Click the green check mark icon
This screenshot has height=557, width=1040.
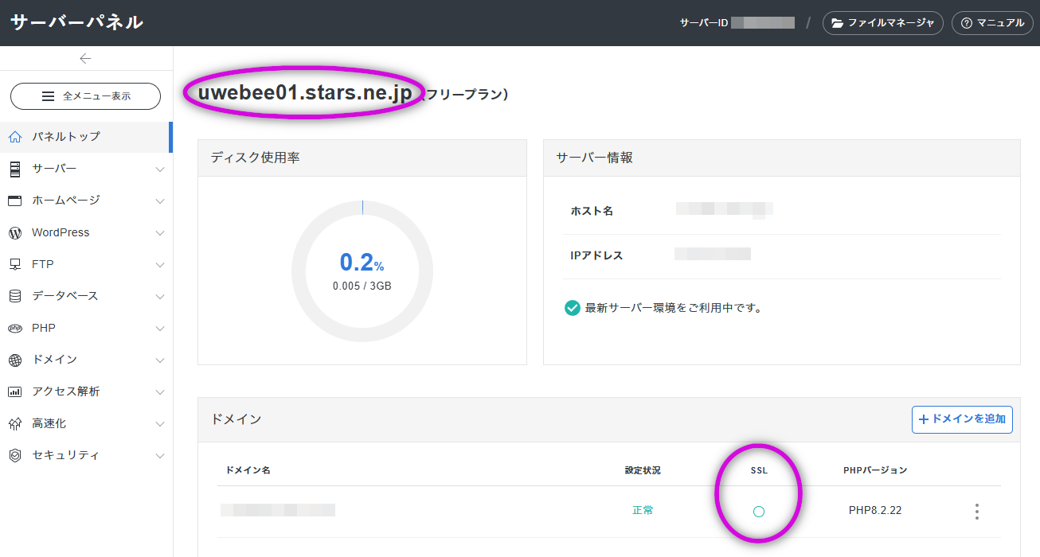click(x=572, y=308)
